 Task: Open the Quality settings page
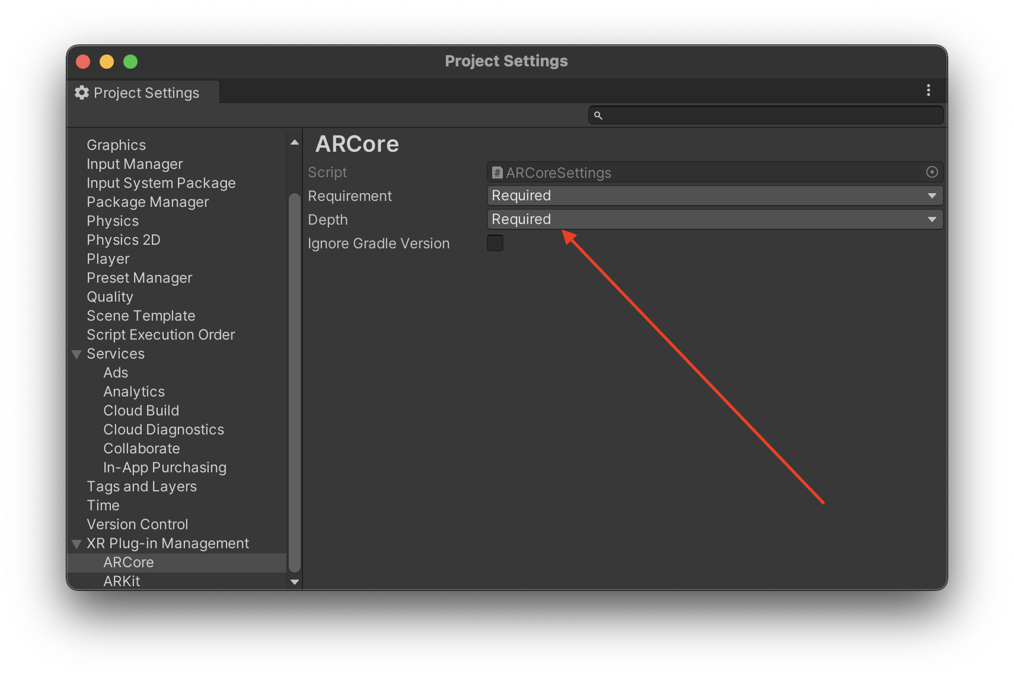pos(110,296)
